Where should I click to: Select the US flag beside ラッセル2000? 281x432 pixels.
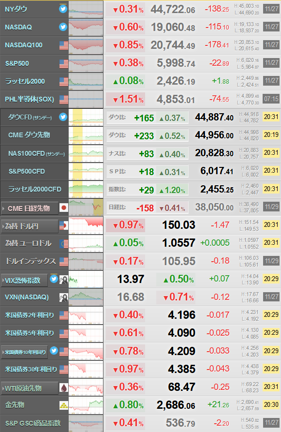tap(64, 82)
